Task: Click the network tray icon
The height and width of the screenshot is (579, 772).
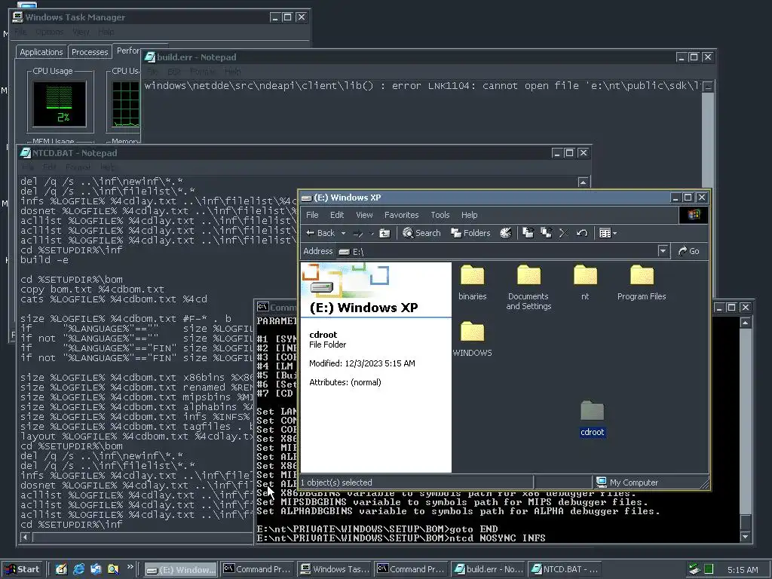Action: tap(694, 570)
